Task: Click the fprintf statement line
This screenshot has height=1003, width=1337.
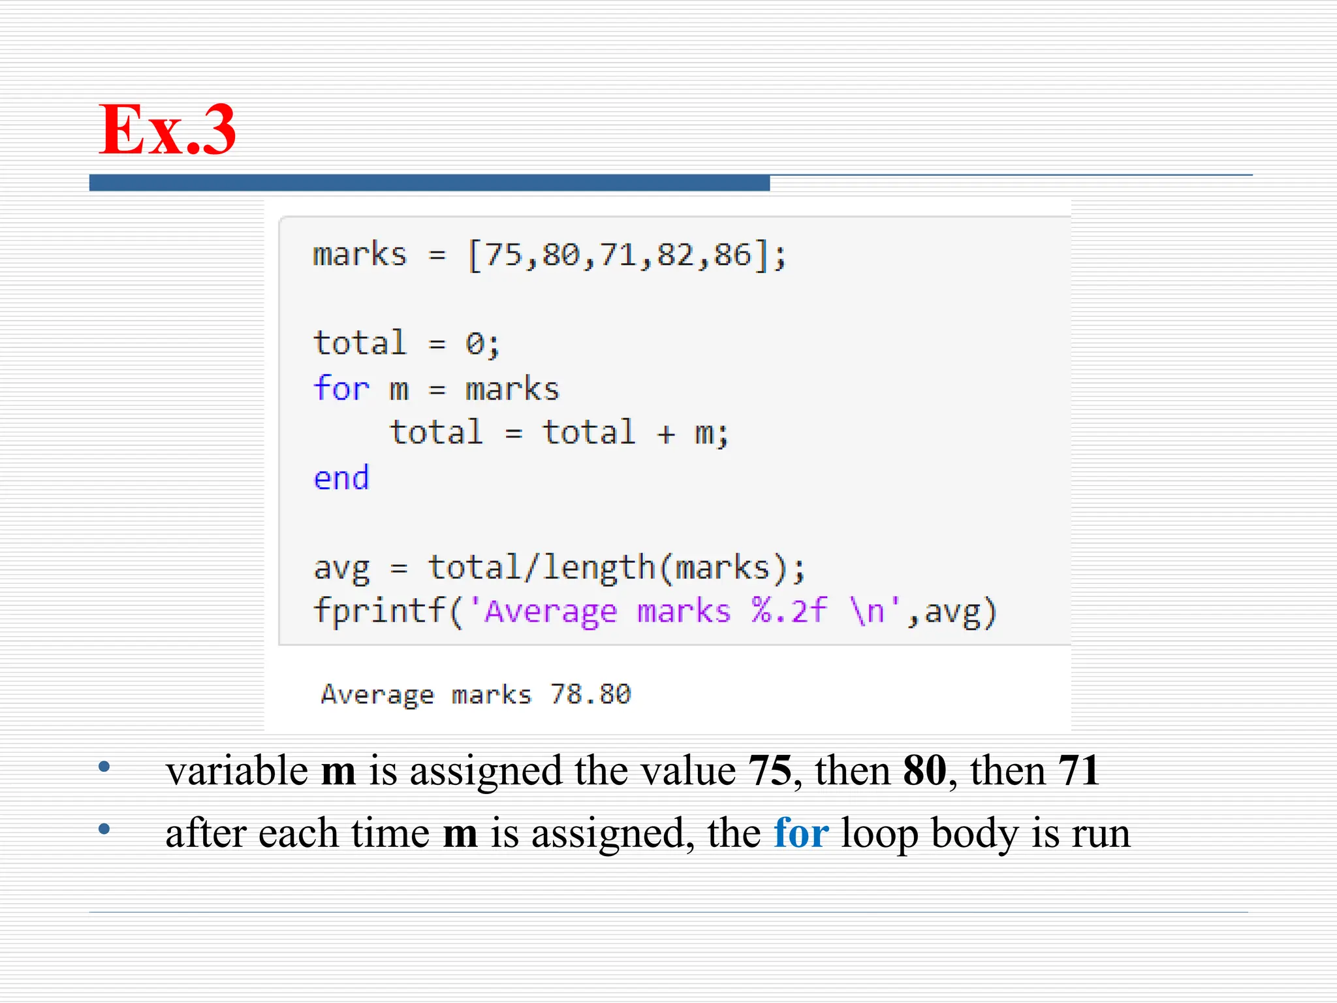Action: point(655,612)
